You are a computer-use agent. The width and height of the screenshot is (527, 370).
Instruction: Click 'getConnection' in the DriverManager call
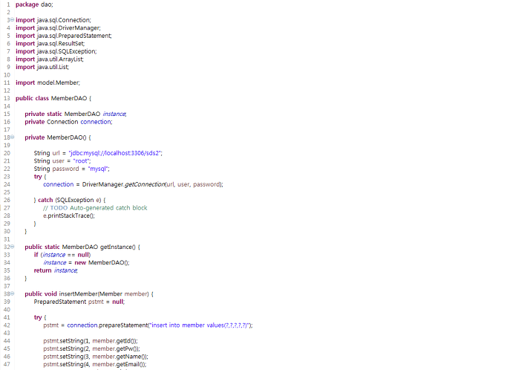145,184
